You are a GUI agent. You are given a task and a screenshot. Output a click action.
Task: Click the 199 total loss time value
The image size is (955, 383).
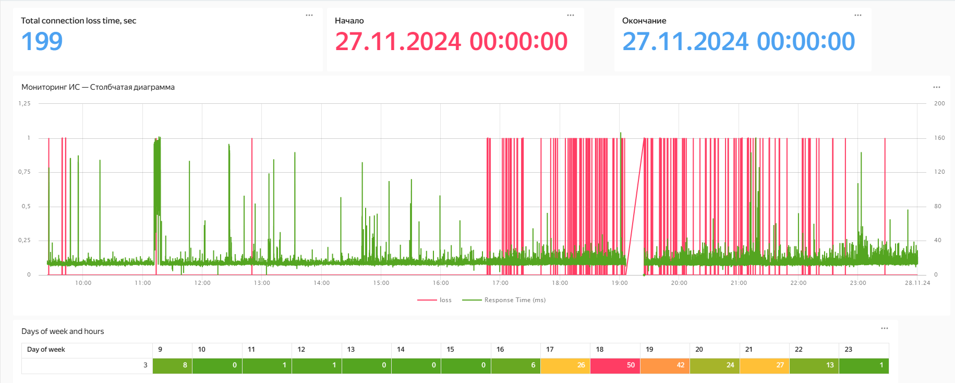42,42
